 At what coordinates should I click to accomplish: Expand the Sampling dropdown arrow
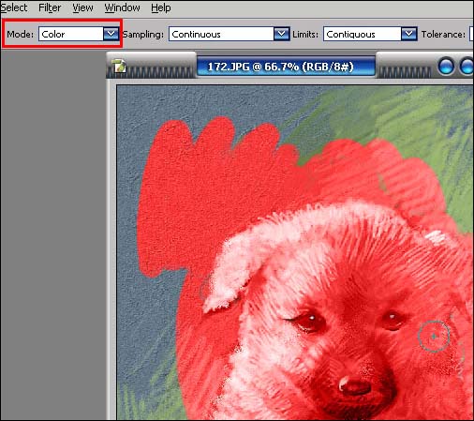coord(281,34)
